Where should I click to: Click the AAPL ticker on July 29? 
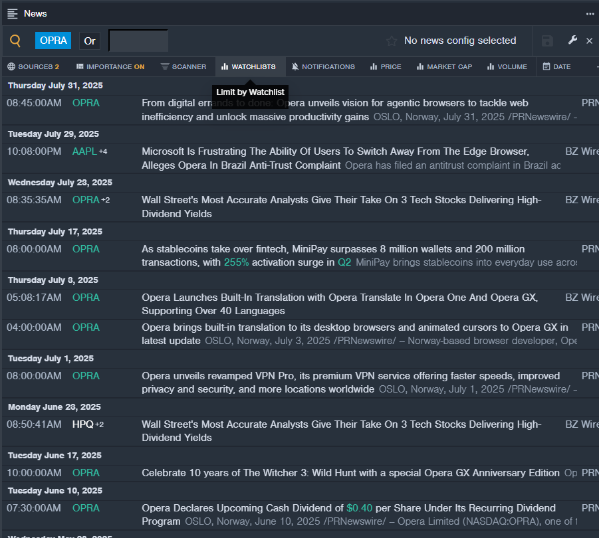click(84, 151)
